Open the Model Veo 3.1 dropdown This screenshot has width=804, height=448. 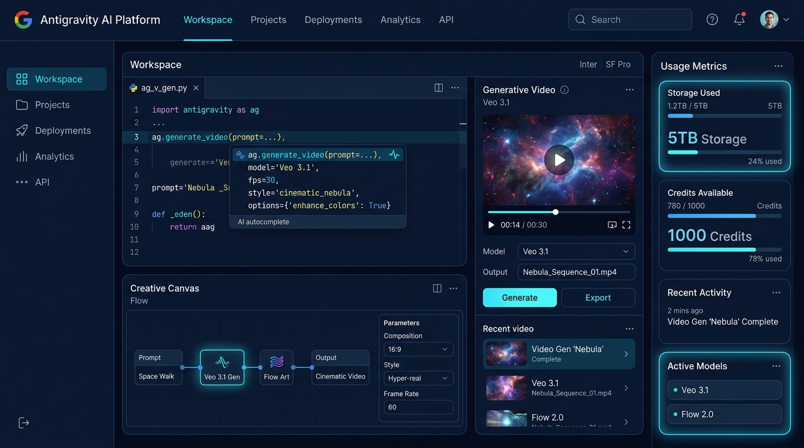[x=576, y=251]
